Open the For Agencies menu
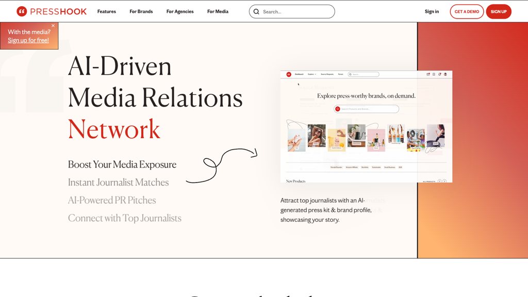 click(180, 11)
